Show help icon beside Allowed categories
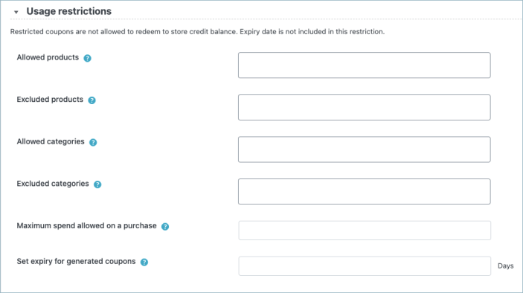This screenshot has width=523, height=293. pos(93,142)
